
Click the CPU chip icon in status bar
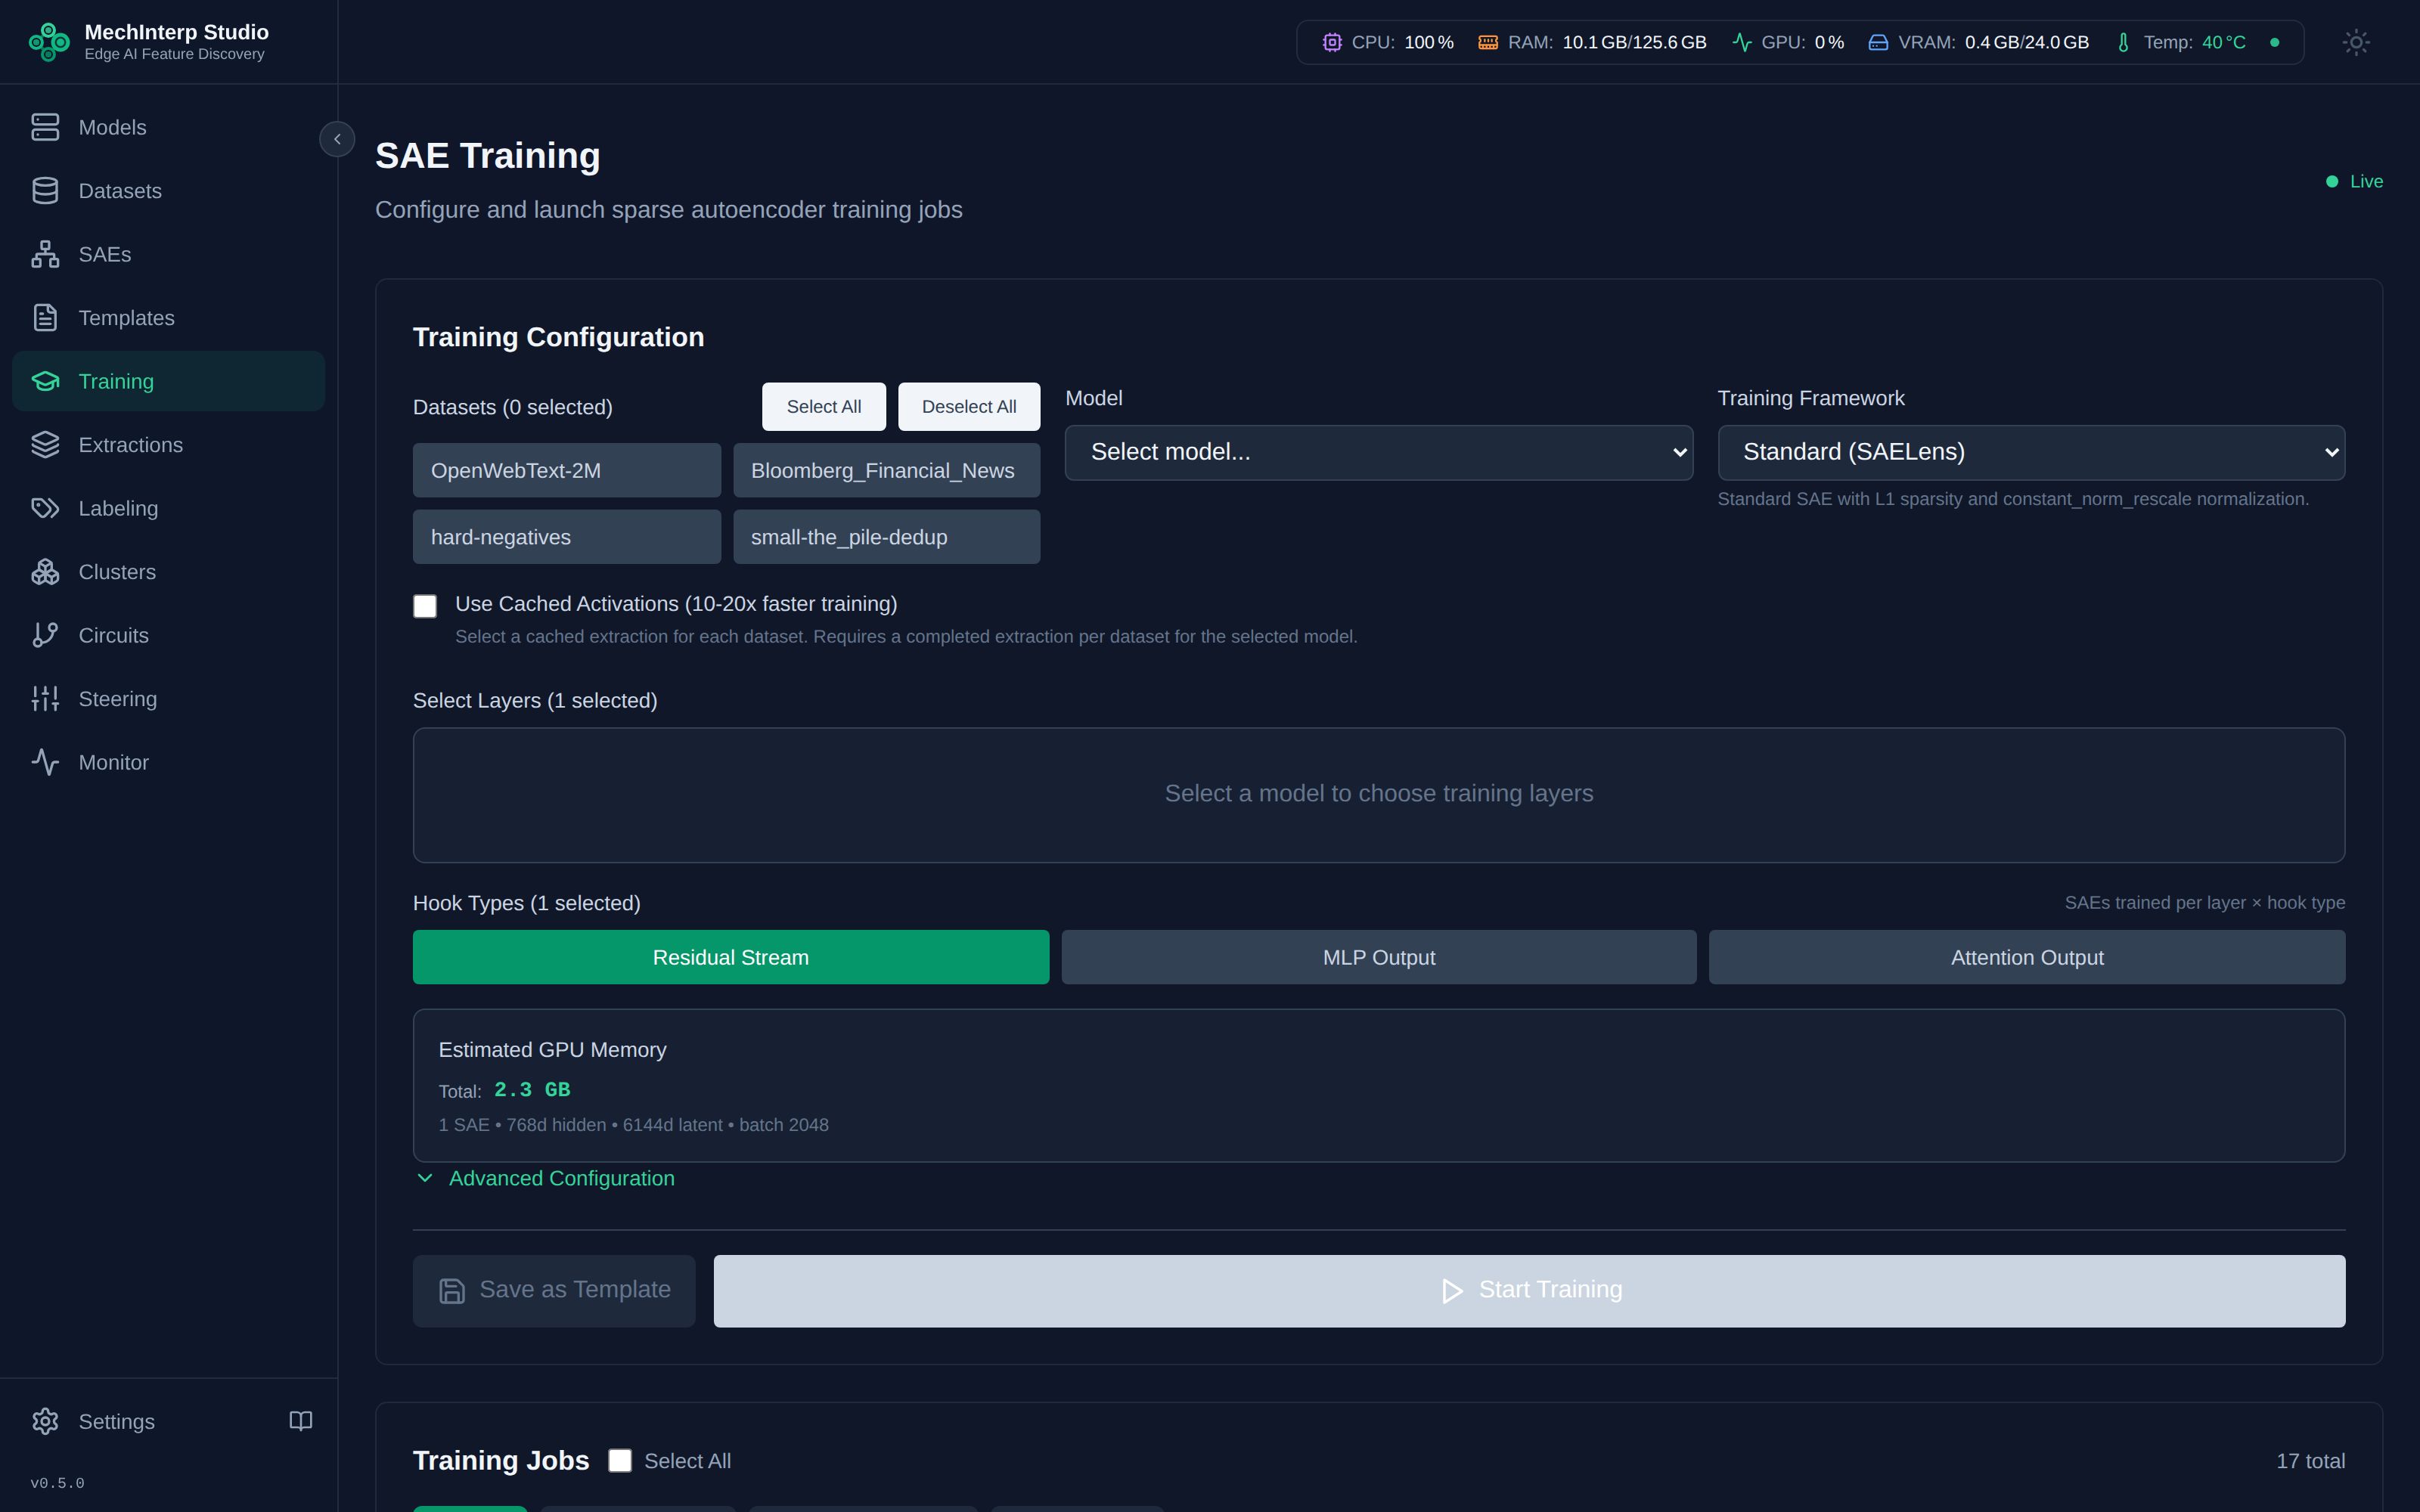1332,42
